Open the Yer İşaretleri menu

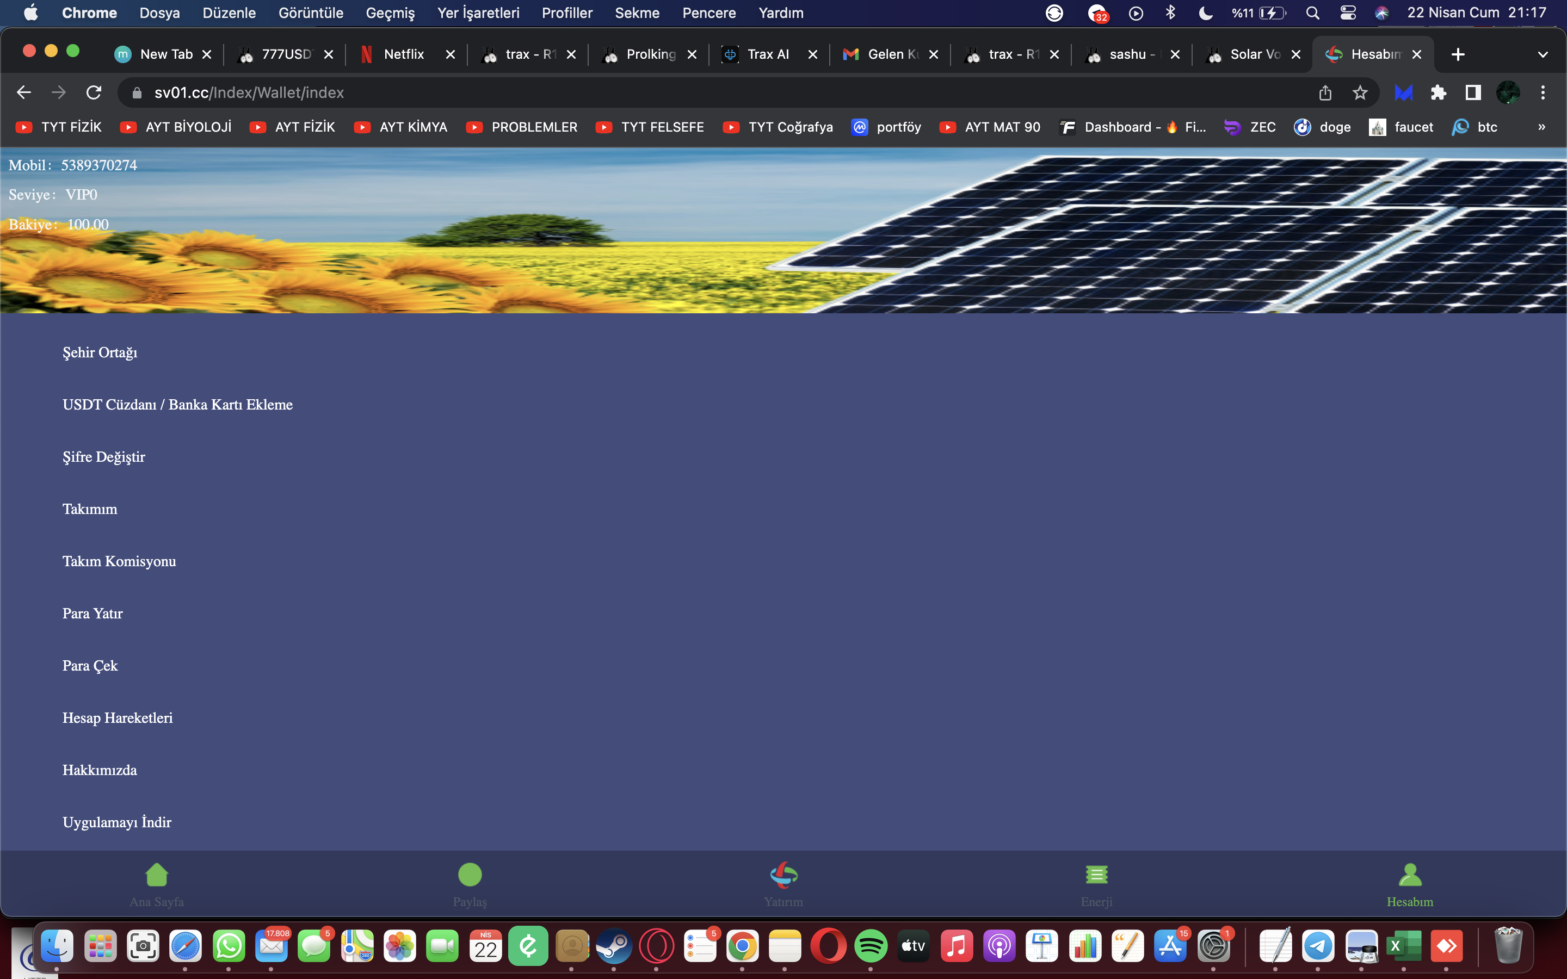tap(478, 13)
